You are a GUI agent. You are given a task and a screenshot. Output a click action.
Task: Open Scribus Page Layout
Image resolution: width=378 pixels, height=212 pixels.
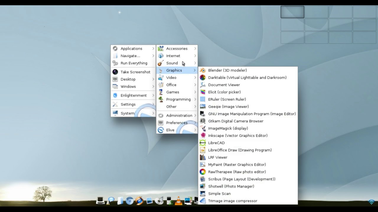(248, 179)
